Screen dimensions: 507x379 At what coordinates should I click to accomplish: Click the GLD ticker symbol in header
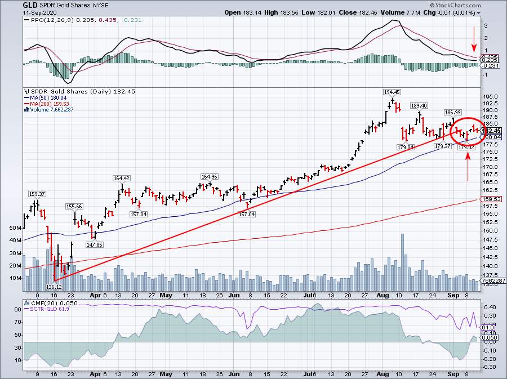(x=30, y=5)
